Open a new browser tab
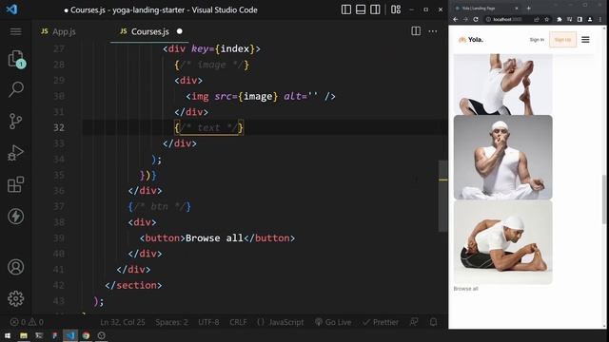The height and width of the screenshot is (342, 609). [529, 8]
